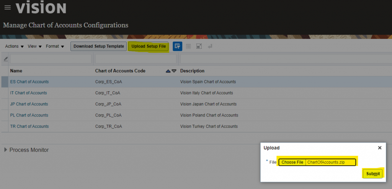
Task: Open the ES Chart of Accounts link
Action: (29, 82)
